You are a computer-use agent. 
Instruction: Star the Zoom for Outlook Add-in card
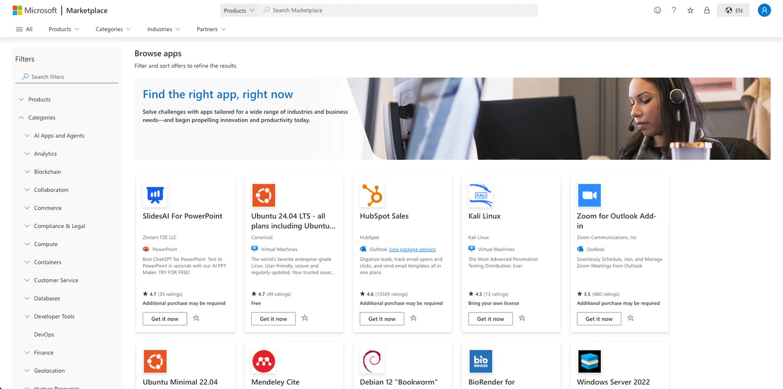630,317
